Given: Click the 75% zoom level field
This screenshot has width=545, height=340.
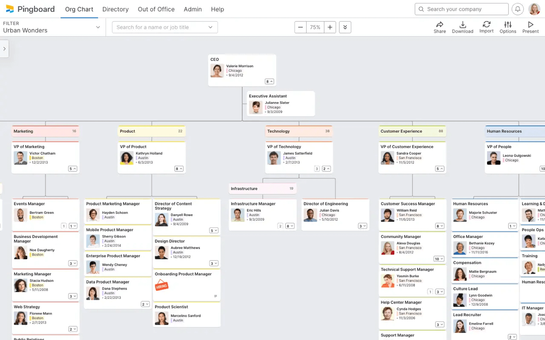Looking at the screenshot, I should (x=315, y=27).
